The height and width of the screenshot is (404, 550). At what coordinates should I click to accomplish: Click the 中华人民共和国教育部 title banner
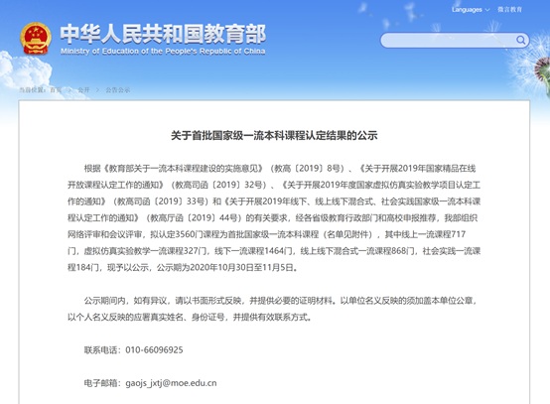tap(163, 34)
